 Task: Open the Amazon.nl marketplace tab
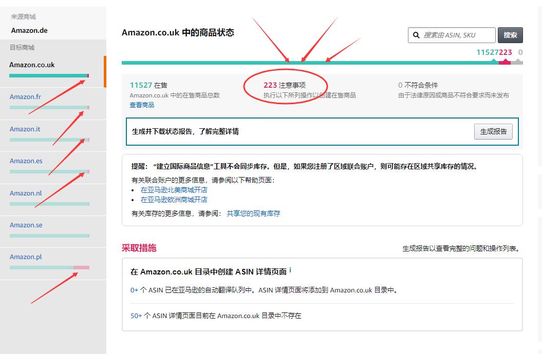point(26,193)
